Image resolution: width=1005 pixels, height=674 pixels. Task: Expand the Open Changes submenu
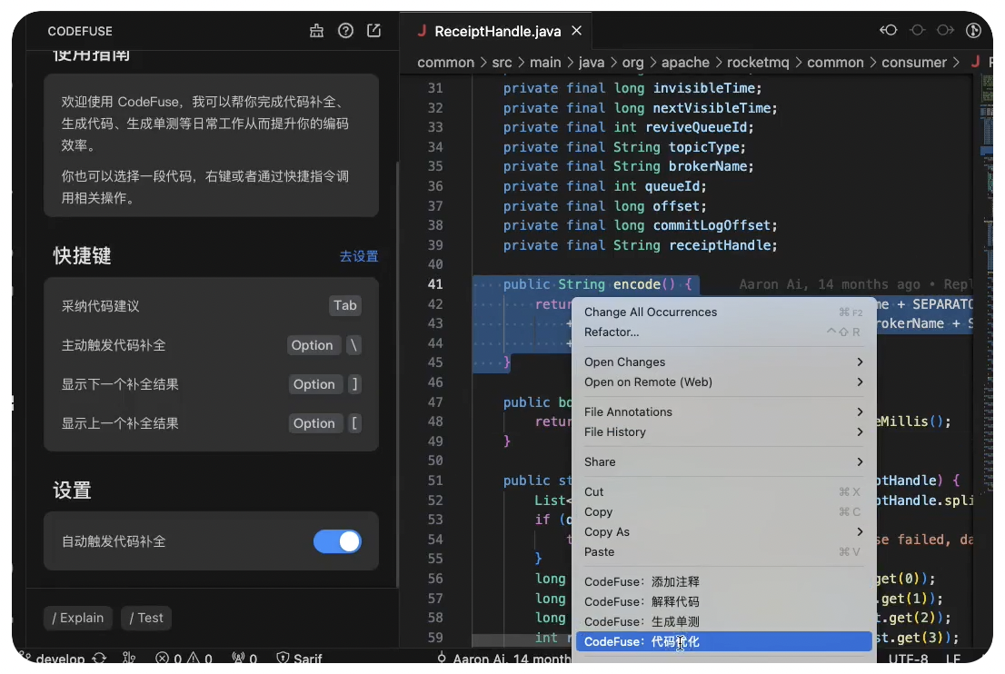723,362
